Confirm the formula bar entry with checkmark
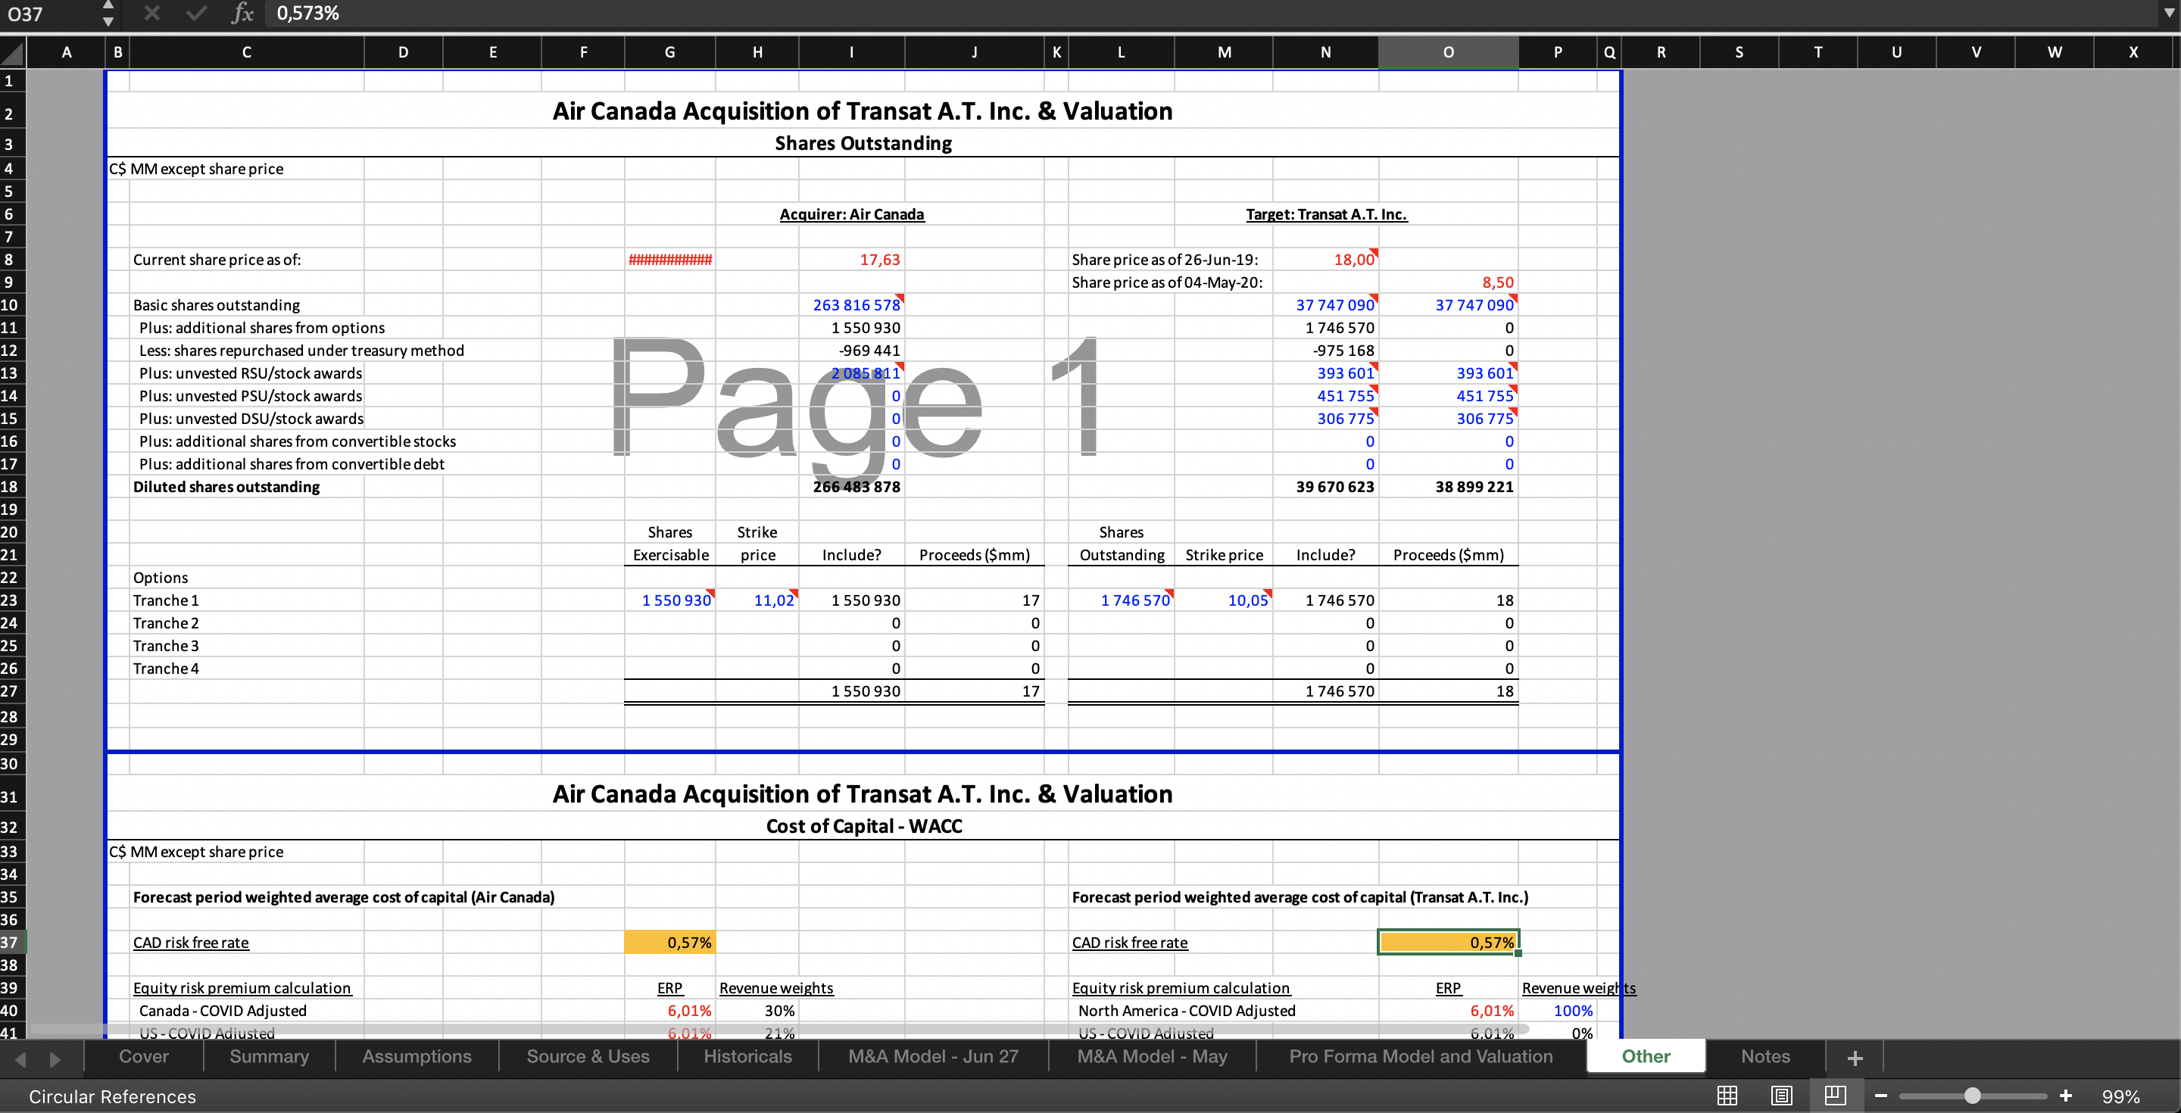The image size is (2181, 1113). tap(195, 13)
